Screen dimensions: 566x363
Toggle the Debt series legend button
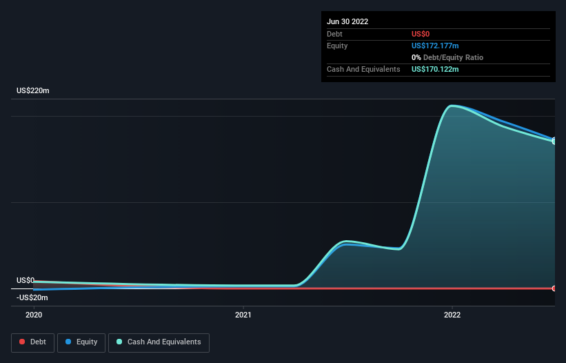pyautogui.click(x=32, y=342)
